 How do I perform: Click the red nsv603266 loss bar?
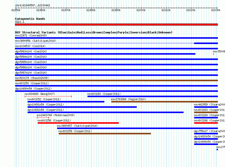click(206, 123)
